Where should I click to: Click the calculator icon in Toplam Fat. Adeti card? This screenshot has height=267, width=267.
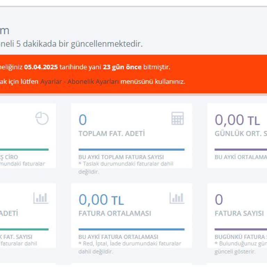click(177, 119)
